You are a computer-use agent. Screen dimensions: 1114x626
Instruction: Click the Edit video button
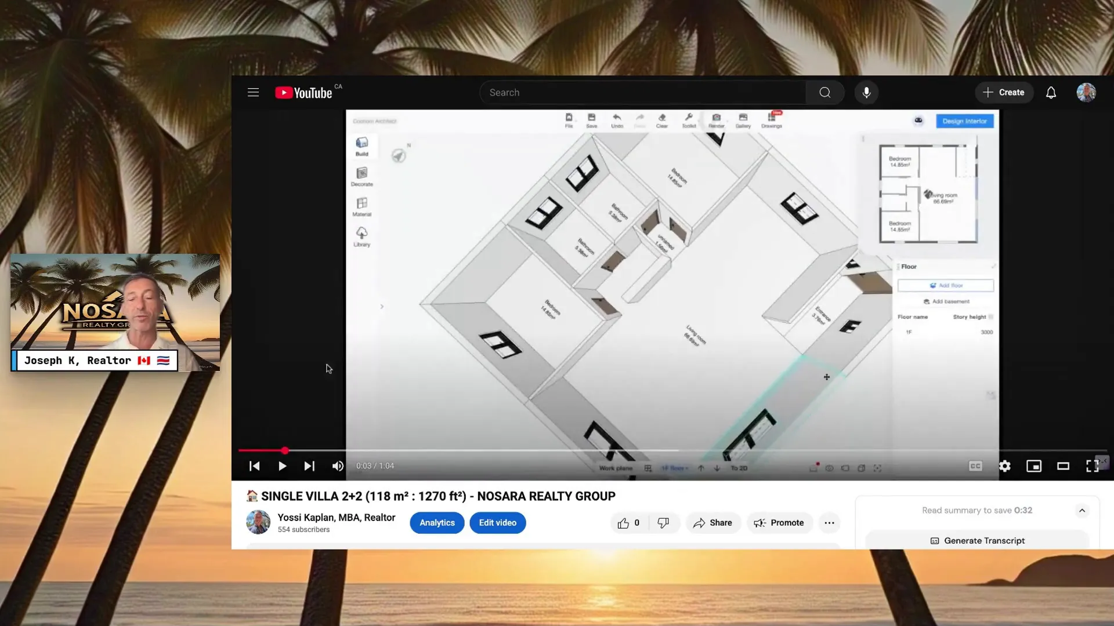(497, 523)
